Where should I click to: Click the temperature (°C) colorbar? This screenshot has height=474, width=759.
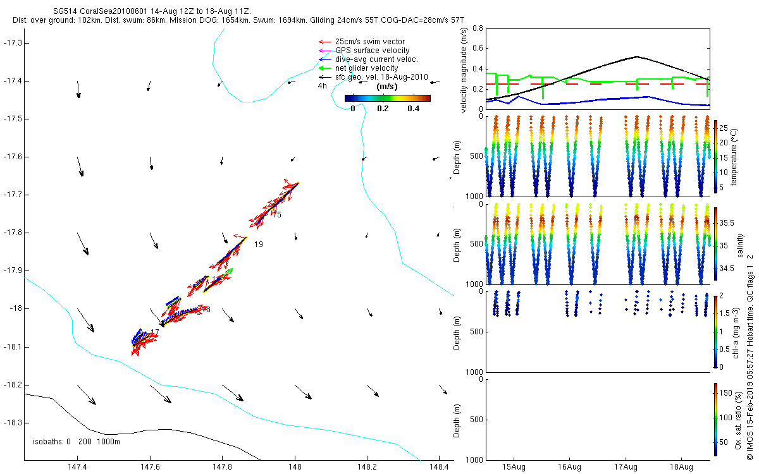[715, 155]
